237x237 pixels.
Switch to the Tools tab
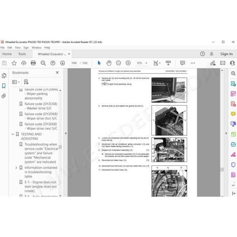click(x=22, y=54)
